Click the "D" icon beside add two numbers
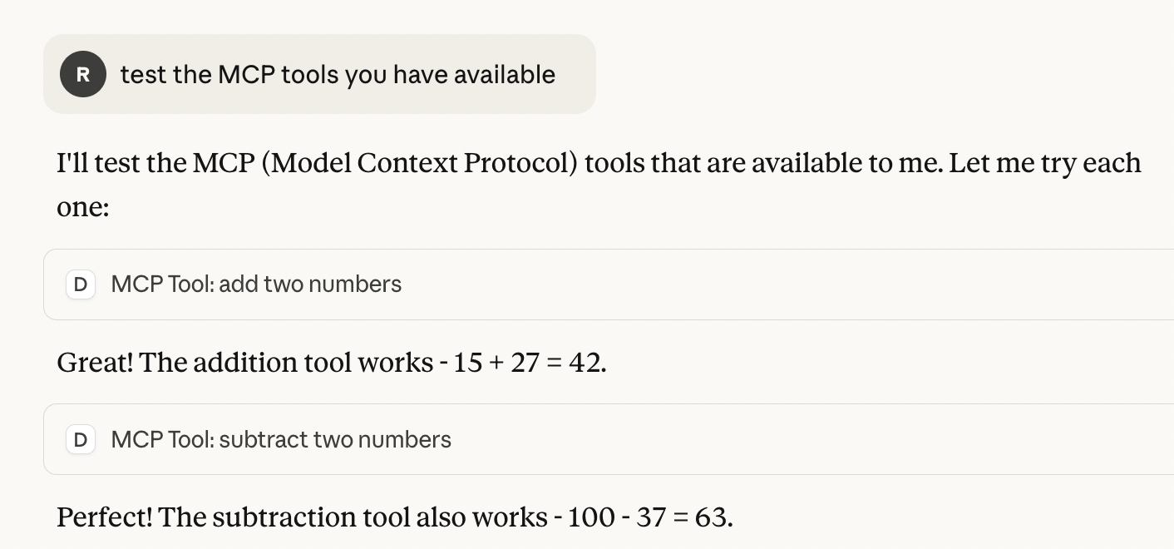Screen dimensions: 1174x549 pos(81,284)
